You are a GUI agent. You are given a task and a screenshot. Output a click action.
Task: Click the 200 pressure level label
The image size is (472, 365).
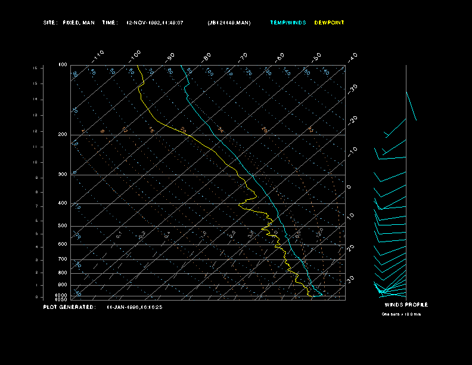pyautogui.click(x=63, y=134)
